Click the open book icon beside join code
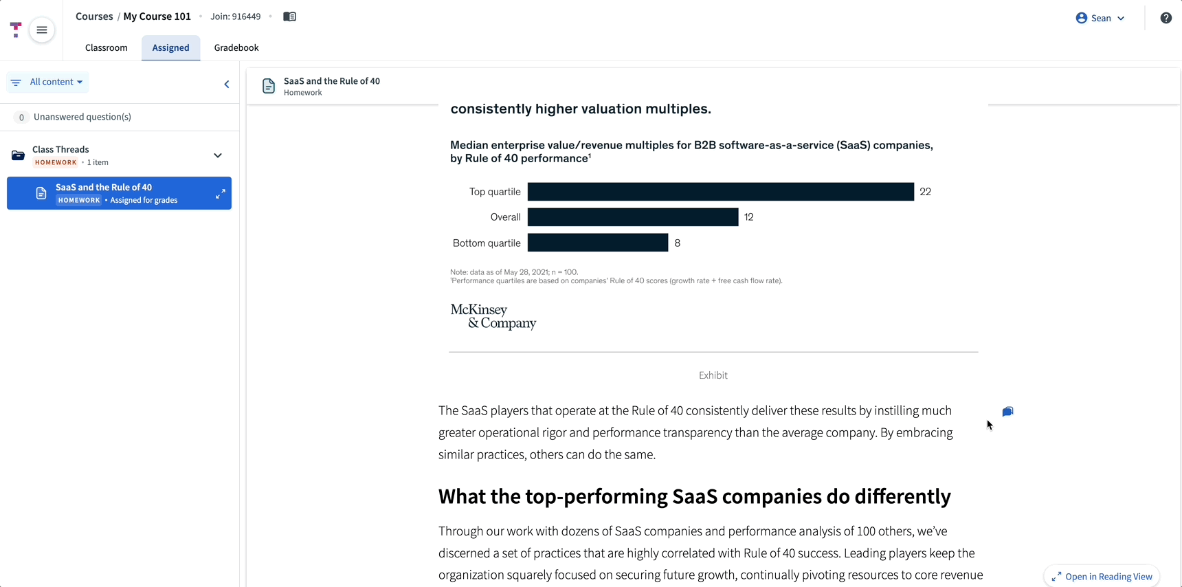1182x587 pixels. tap(289, 16)
